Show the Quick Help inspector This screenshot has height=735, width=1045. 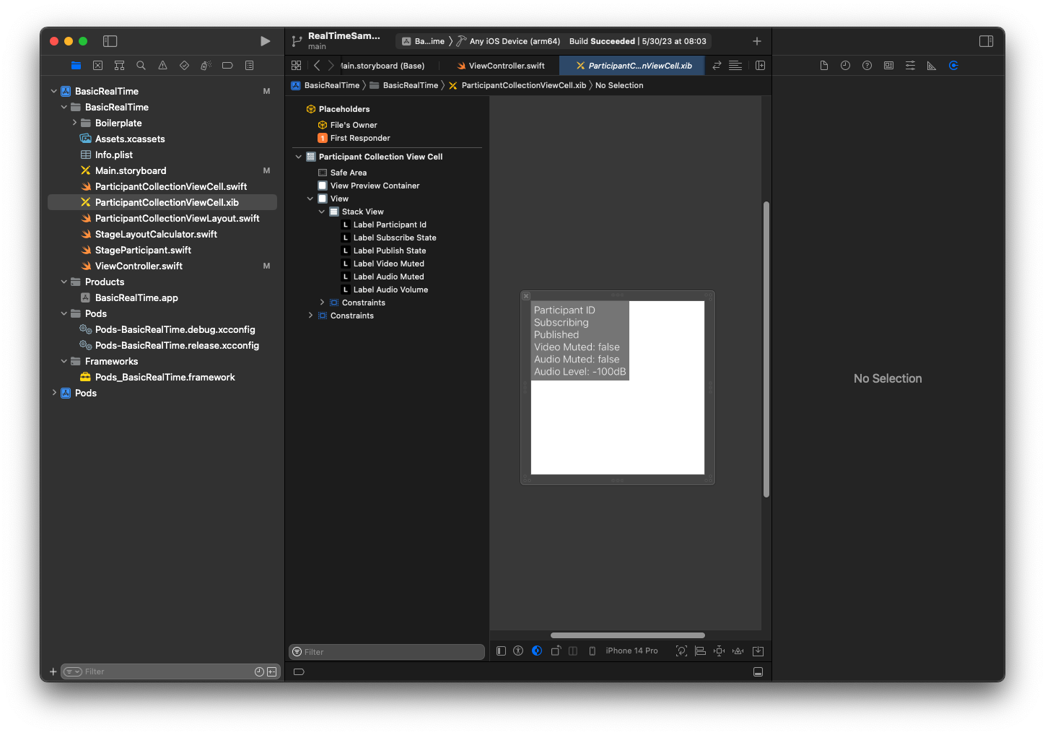867,65
